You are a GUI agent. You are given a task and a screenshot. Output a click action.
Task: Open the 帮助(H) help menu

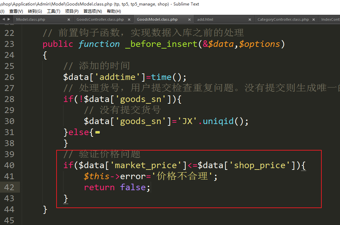point(113,11)
